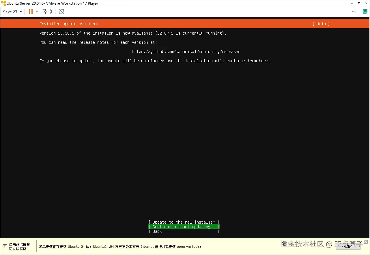Close the VMware Player window
The height and width of the screenshot is (255, 370).
click(366, 3)
